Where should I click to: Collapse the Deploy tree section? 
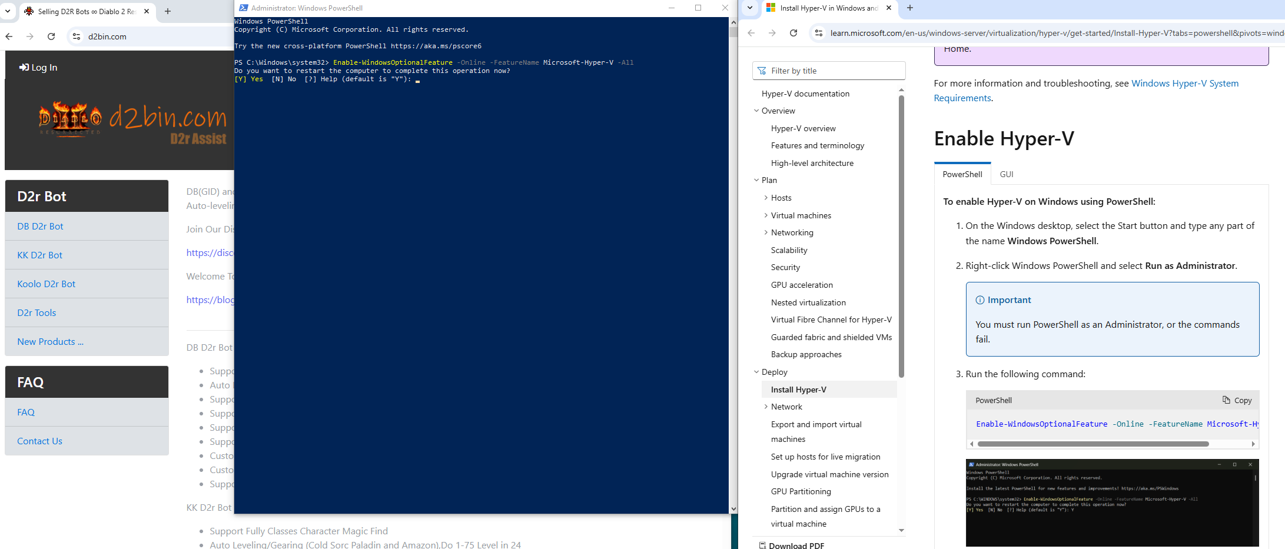pyautogui.click(x=756, y=372)
